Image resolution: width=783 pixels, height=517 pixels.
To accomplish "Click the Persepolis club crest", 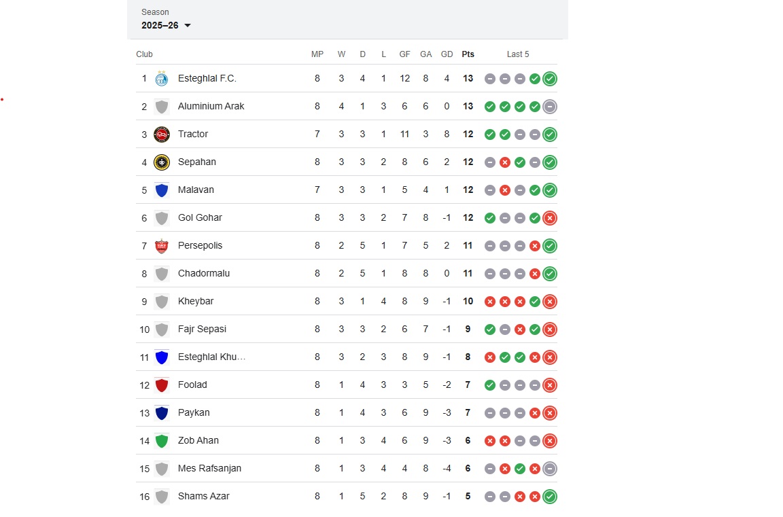I will click(162, 246).
